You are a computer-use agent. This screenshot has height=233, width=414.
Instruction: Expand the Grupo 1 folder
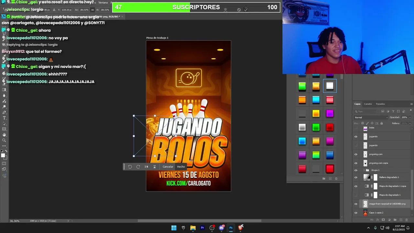(364, 170)
